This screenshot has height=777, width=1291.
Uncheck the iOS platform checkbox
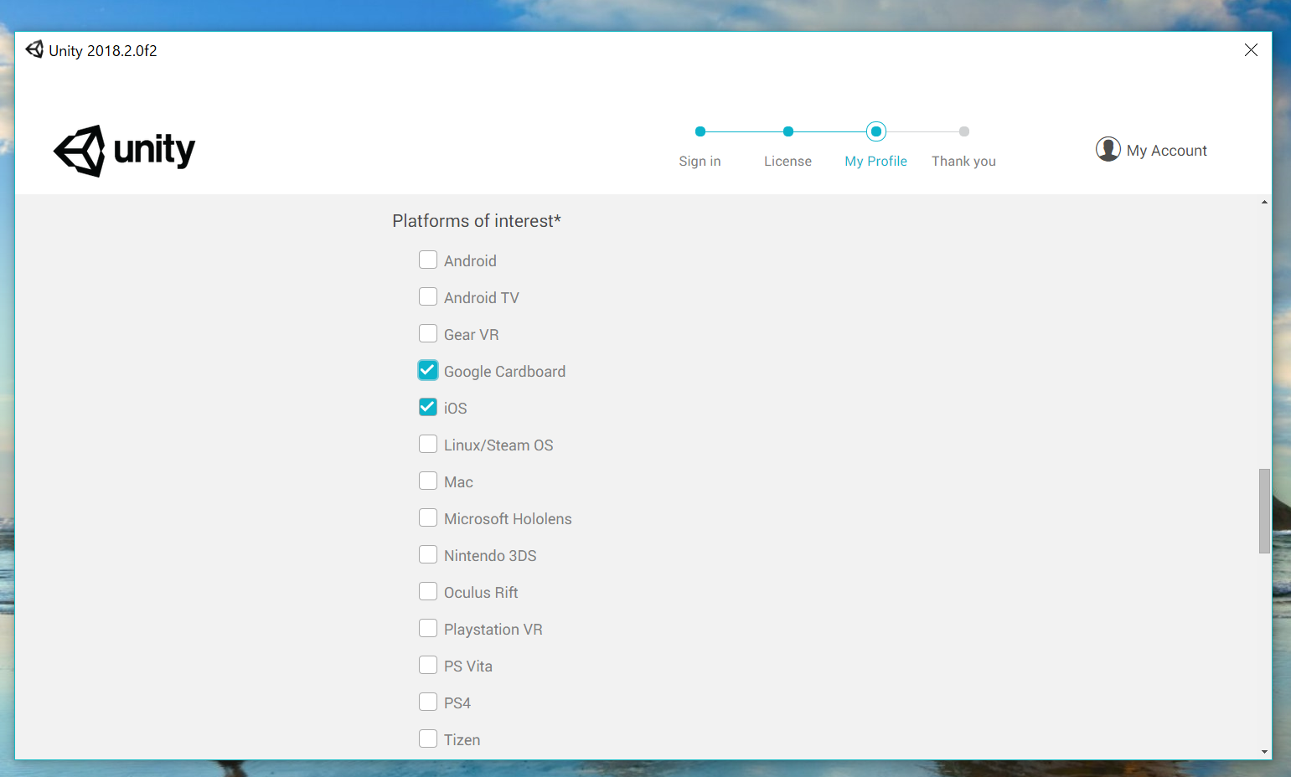[x=428, y=407]
